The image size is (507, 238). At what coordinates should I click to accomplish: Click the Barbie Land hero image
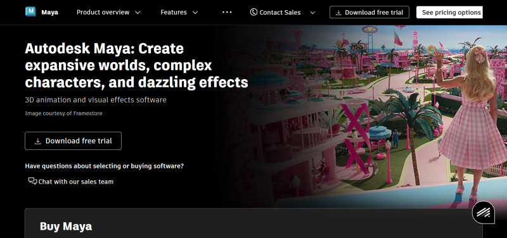(366, 116)
